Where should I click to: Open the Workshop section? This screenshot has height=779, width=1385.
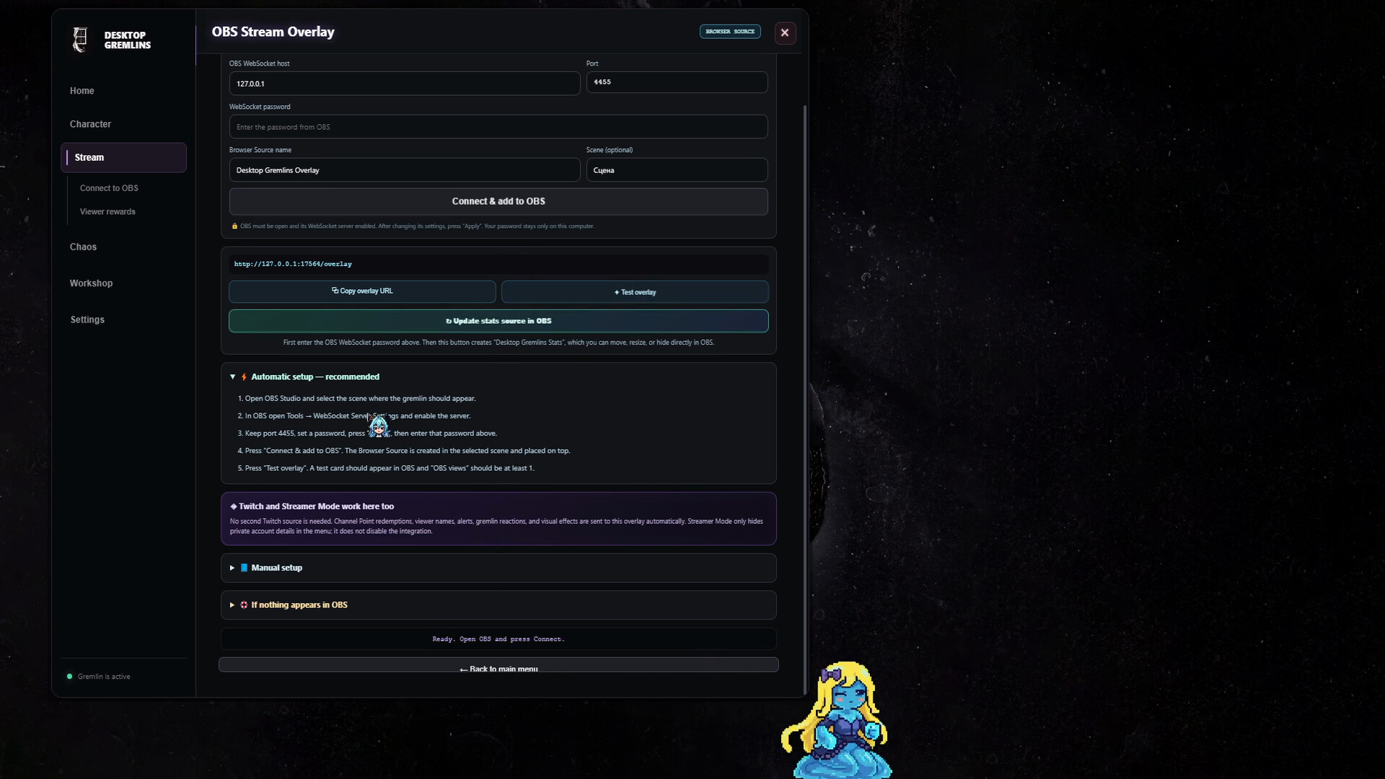tap(91, 283)
